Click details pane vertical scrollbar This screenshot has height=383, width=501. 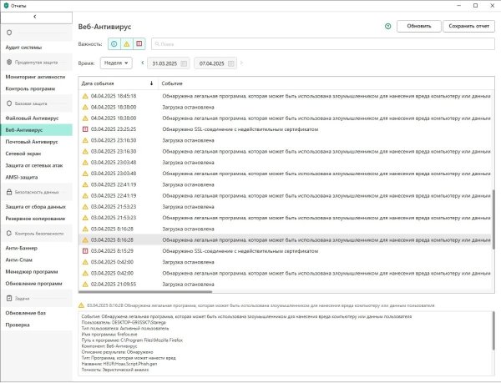click(x=493, y=330)
